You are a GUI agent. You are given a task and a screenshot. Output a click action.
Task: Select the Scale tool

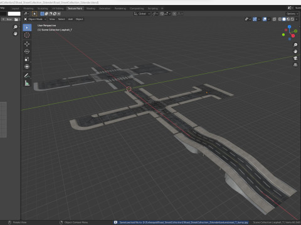(x=27, y=59)
